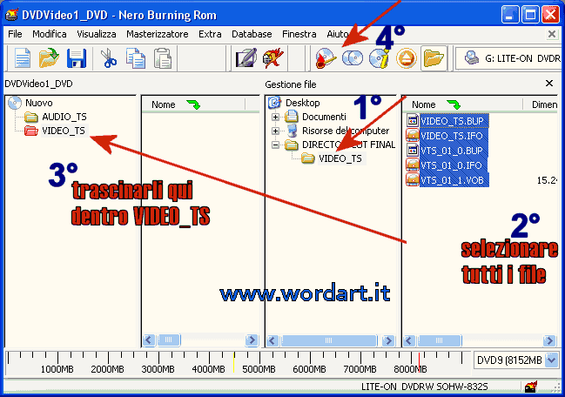Close the document with menu bar X
565x397 pixels.
552,34
